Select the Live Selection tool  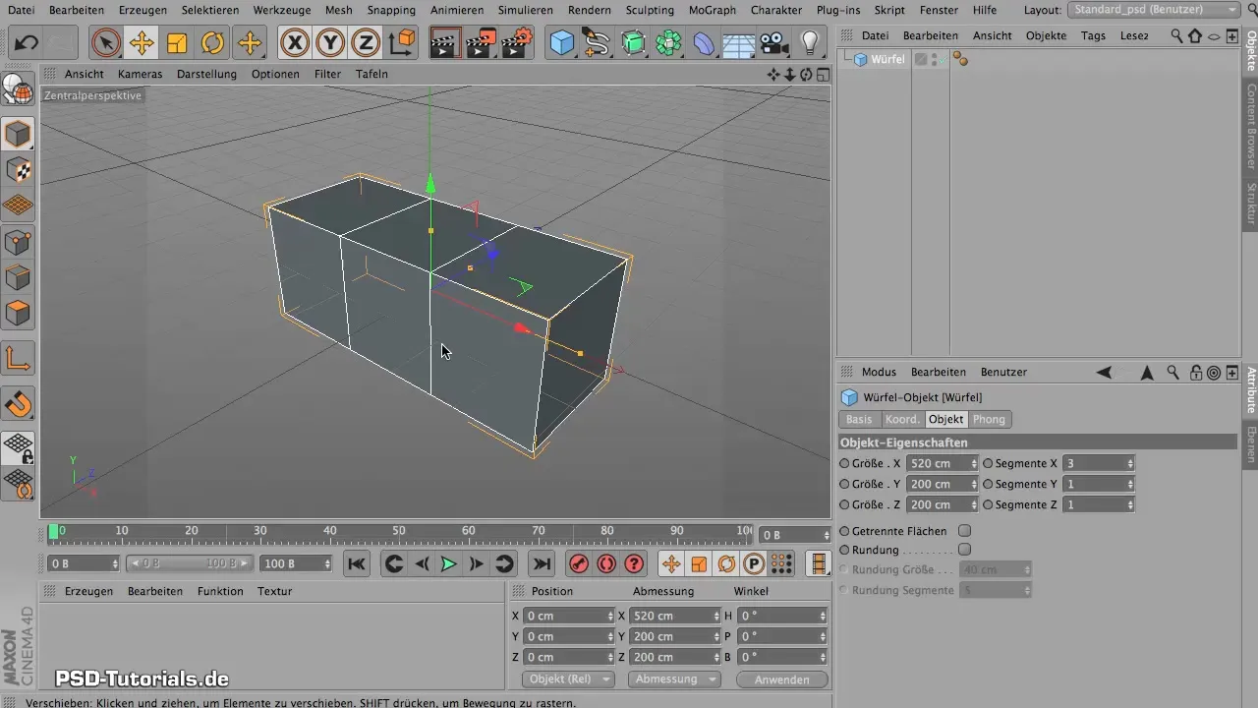[106, 43]
